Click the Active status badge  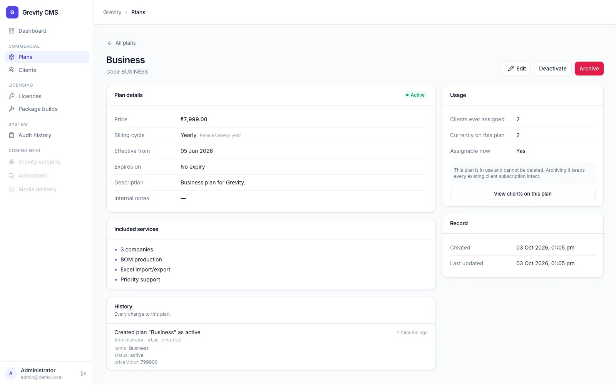[415, 95]
